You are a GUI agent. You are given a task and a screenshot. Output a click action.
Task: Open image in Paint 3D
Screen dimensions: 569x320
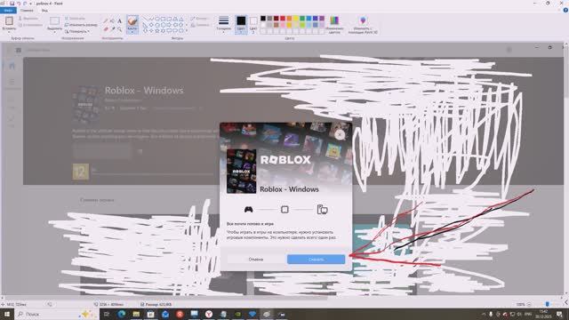[x=363, y=25]
